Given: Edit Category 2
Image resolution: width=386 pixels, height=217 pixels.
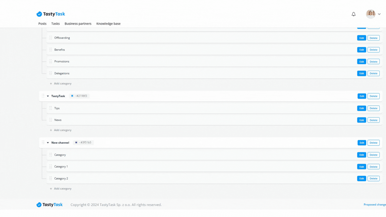Looking at the screenshot, I should pos(362,179).
